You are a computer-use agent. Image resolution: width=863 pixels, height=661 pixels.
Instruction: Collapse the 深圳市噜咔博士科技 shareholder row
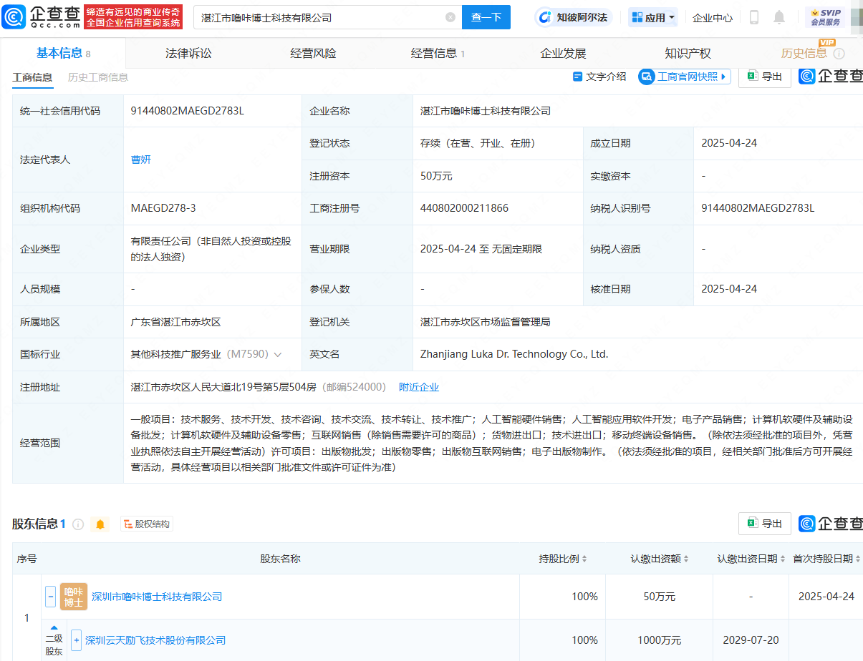pyautogui.click(x=50, y=597)
